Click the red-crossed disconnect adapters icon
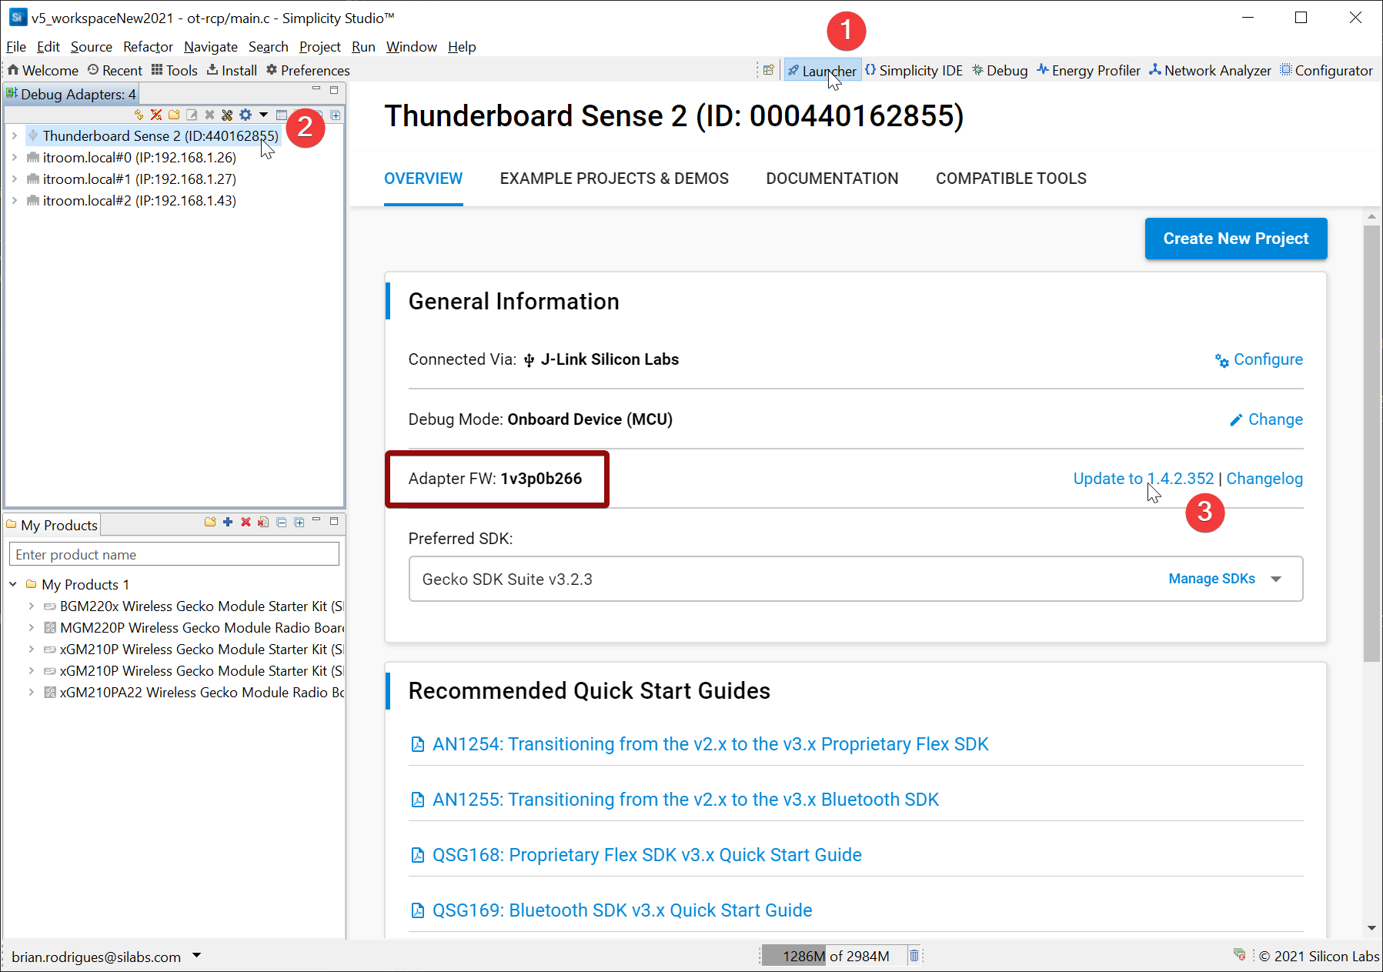Screen dimensions: 1383x972 [x=156, y=115]
